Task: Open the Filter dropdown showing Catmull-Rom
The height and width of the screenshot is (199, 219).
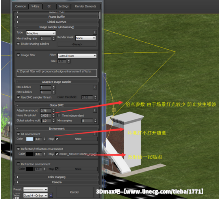Action: [x=77, y=56]
